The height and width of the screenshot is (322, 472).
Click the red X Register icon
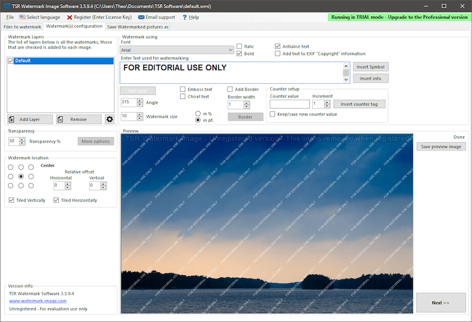(x=70, y=18)
